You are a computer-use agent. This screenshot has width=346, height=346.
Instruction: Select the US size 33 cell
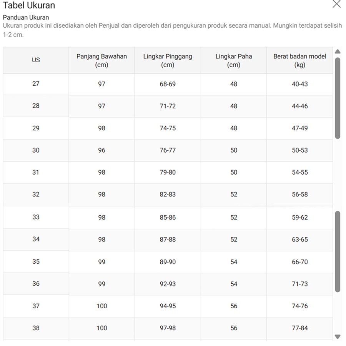36,217
